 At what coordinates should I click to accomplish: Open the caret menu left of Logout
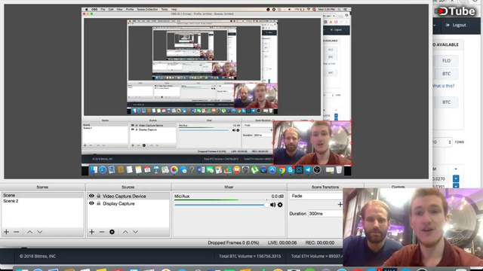coord(435,25)
